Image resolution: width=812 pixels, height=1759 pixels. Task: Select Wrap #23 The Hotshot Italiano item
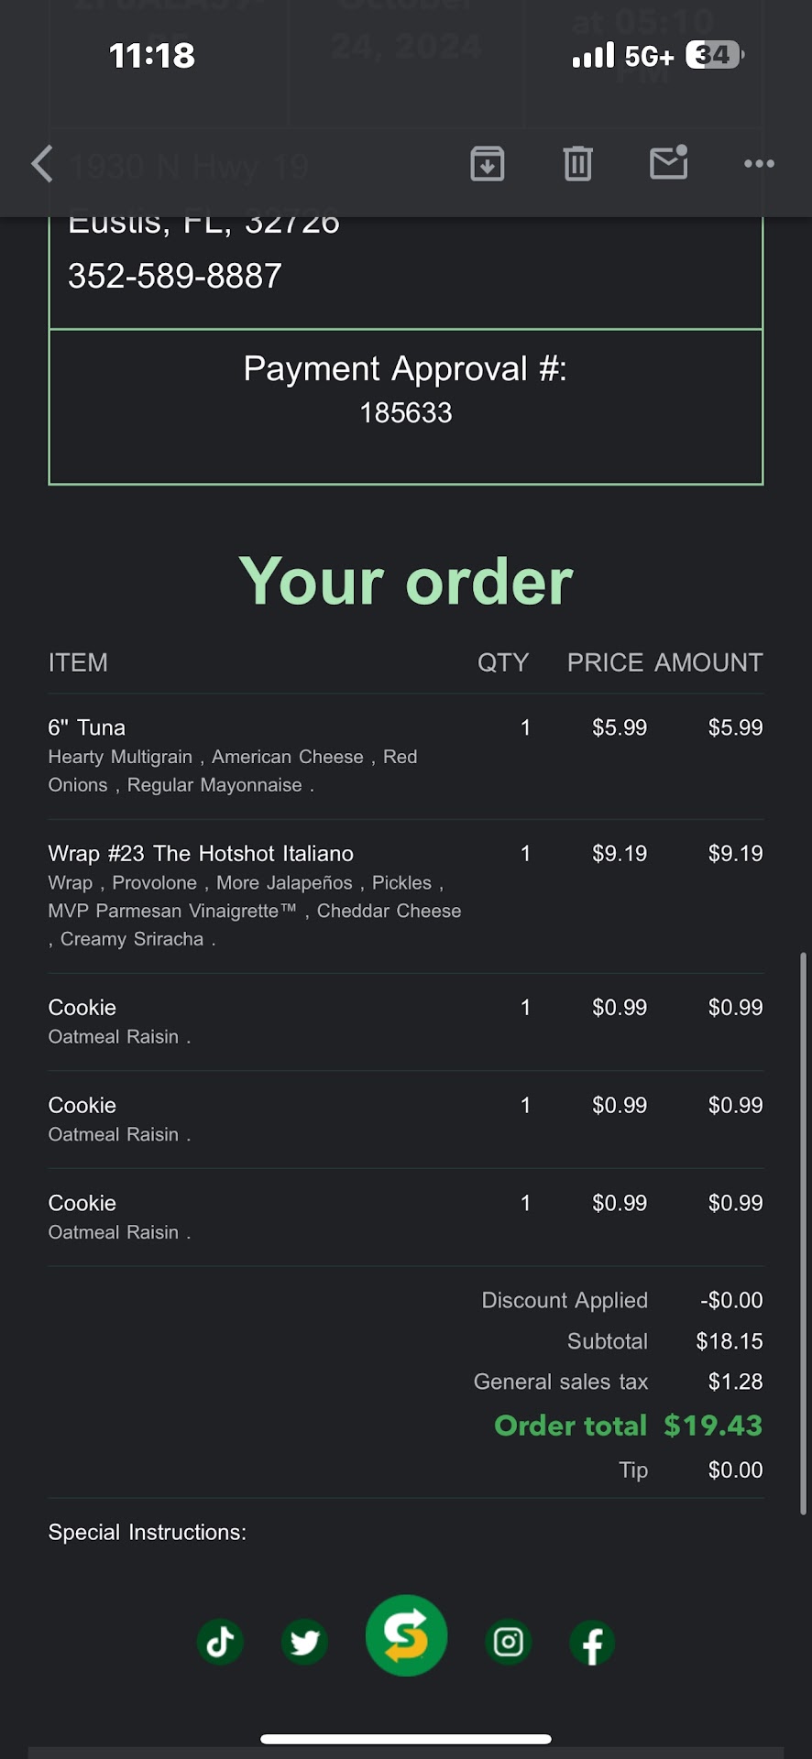click(x=201, y=854)
